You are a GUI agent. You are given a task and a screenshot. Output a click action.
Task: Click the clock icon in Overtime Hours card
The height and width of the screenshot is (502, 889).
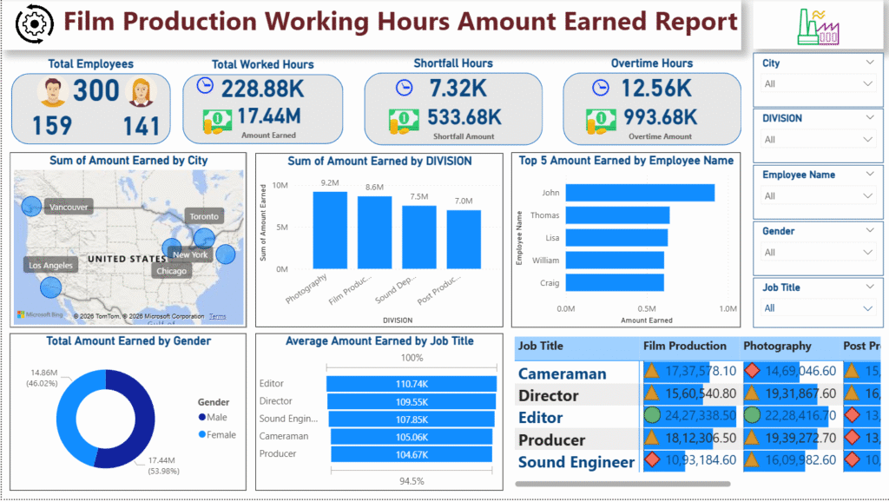tap(599, 87)
